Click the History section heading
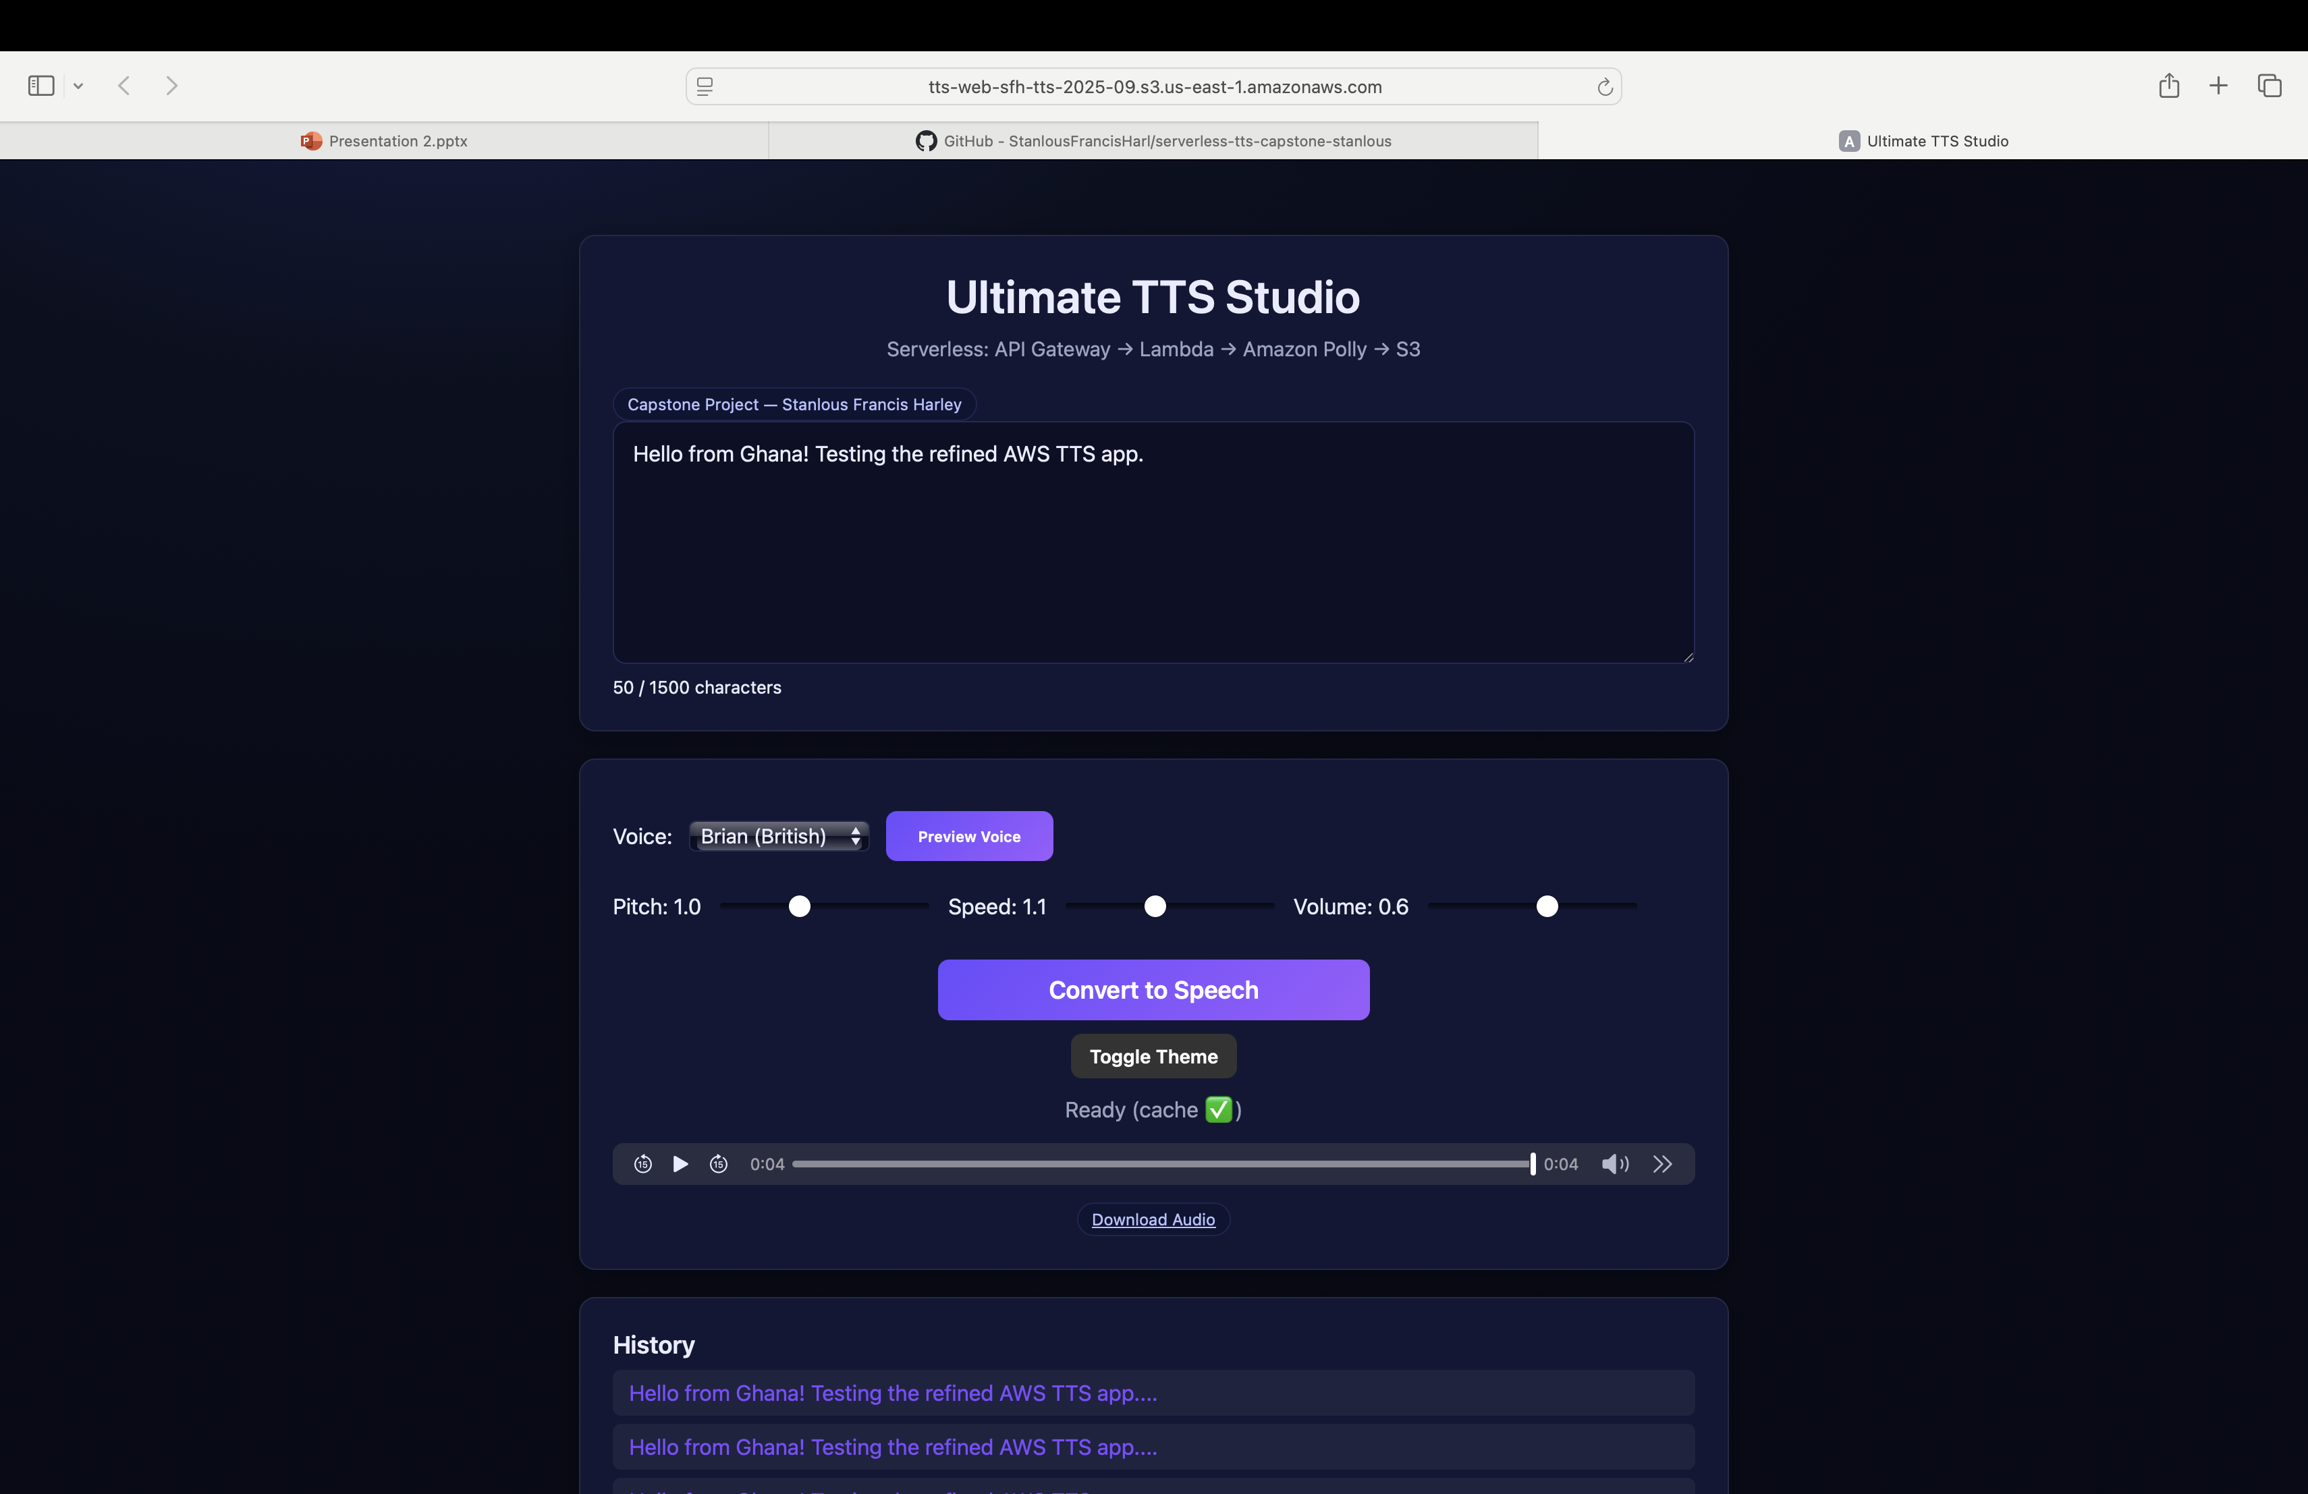The image size is (2308, 1494). (654, 1345)
